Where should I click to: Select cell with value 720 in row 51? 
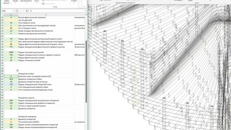(x=11, y=103)
